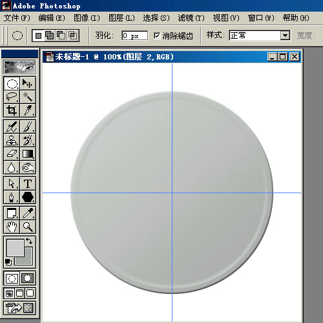Open the 帮助(H) menu
The height and width of the screenshot is (323, 323).
pyautogui.click(x=296, y=18)
